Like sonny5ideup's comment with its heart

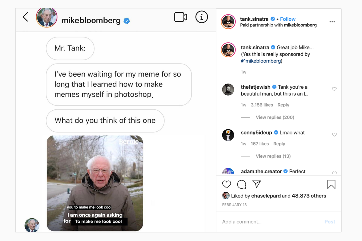tap(334, 135)
